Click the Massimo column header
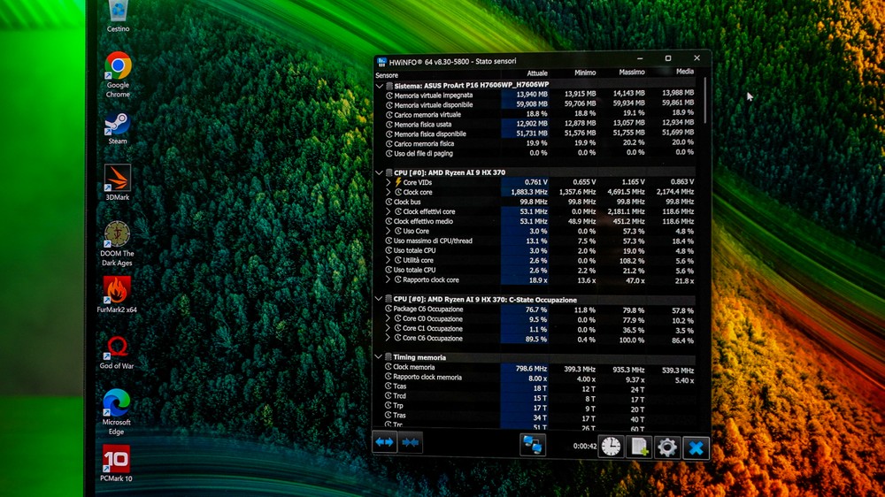The image size is (885, 497). 632,73
